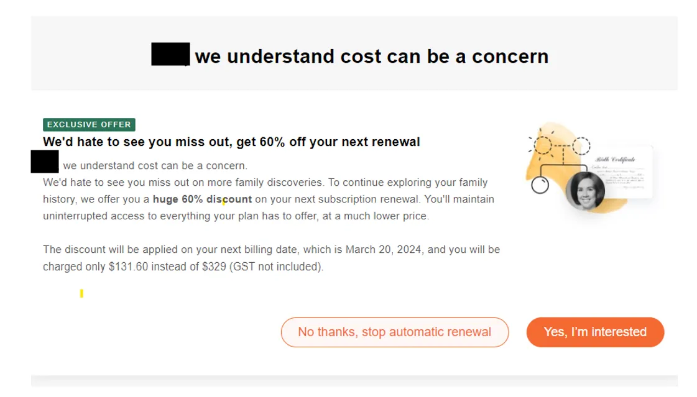
Task: Click the small yellow marker below the paragraph
Action: [x=81, y=293]
